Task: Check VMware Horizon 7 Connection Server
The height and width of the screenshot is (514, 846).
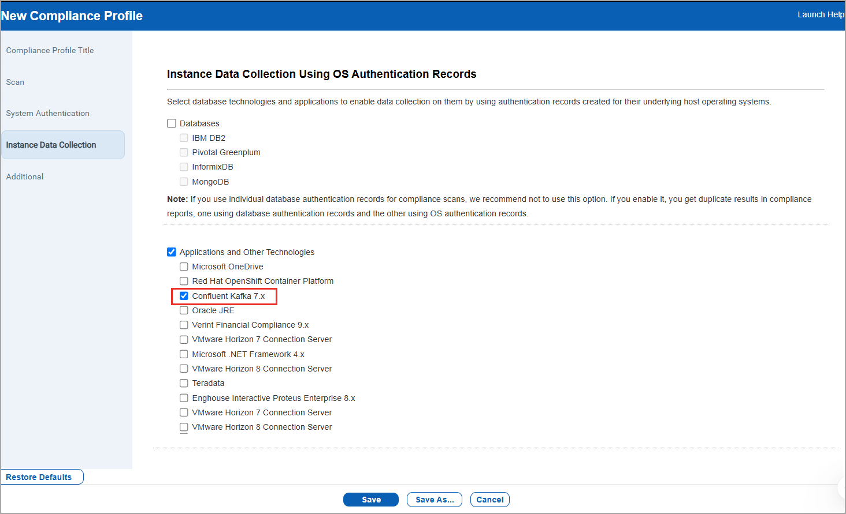Action: click(184, 339)
